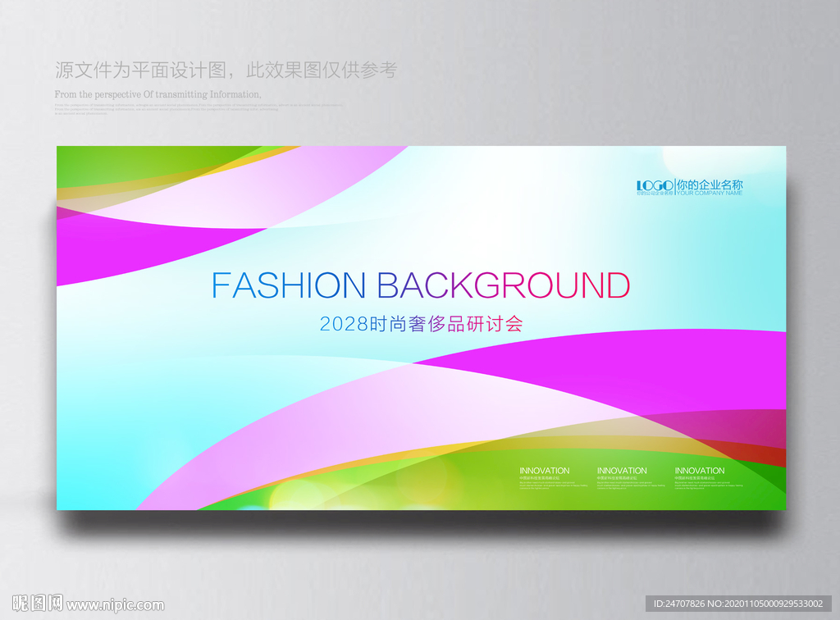Click the From the perspective Of transmitting line
840x620 pixels.
click(158, 95)
